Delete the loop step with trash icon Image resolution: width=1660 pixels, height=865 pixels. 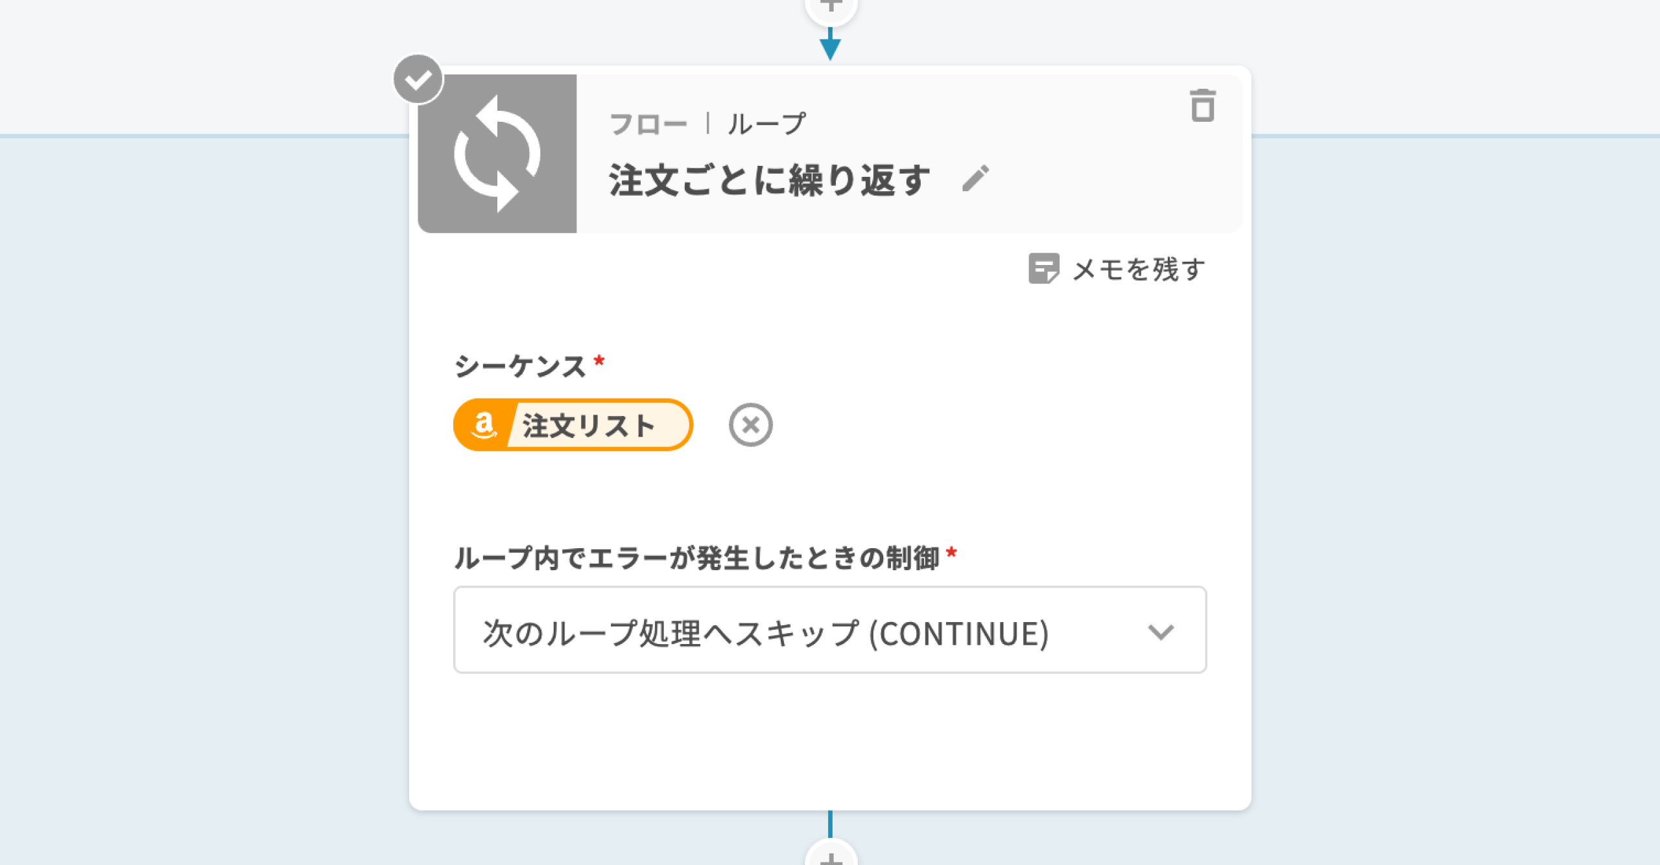click(1202, 106)
